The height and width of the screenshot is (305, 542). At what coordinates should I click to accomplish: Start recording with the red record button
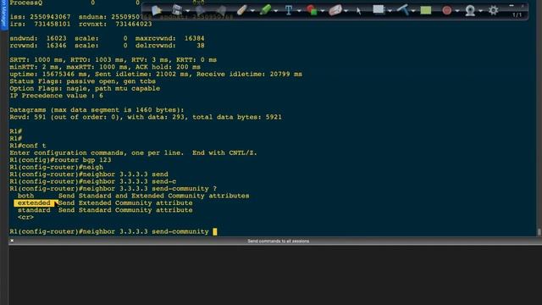(446, 10)
